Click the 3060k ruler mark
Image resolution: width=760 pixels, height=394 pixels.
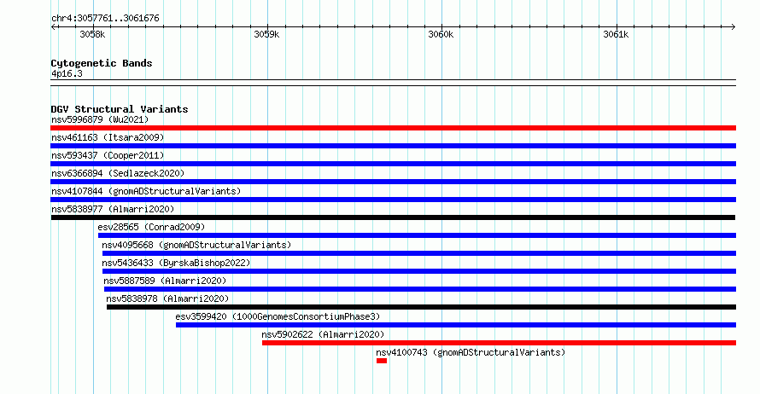441,34
